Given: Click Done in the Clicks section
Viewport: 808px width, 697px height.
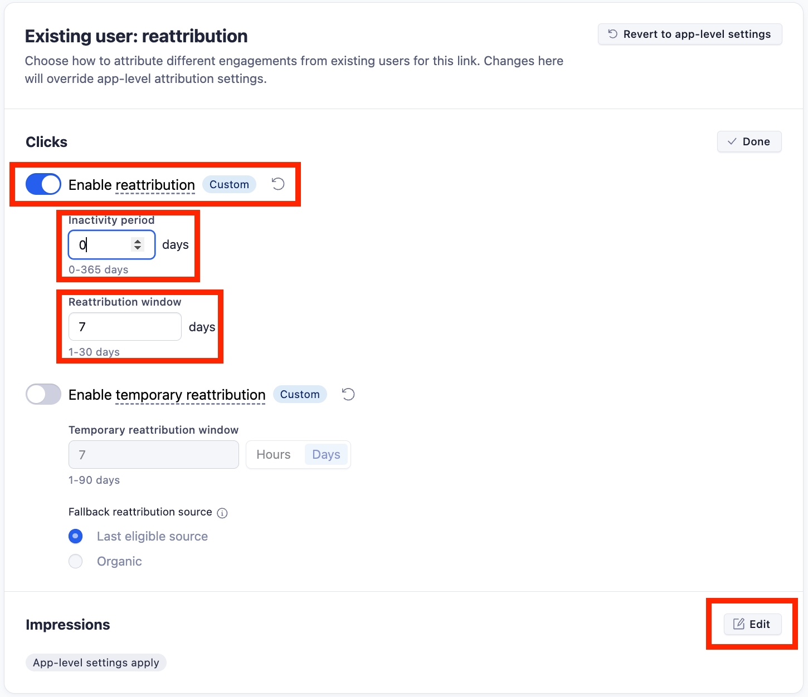Looking at the screenshot, I should 749,141.
